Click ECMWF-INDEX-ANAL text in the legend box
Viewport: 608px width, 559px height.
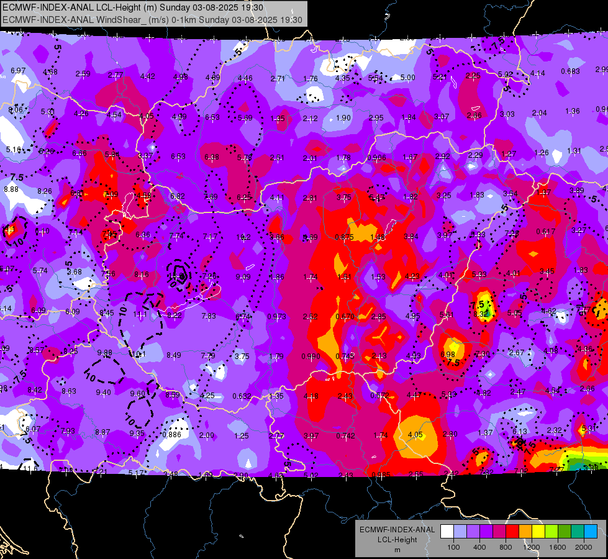pos(397,530)
